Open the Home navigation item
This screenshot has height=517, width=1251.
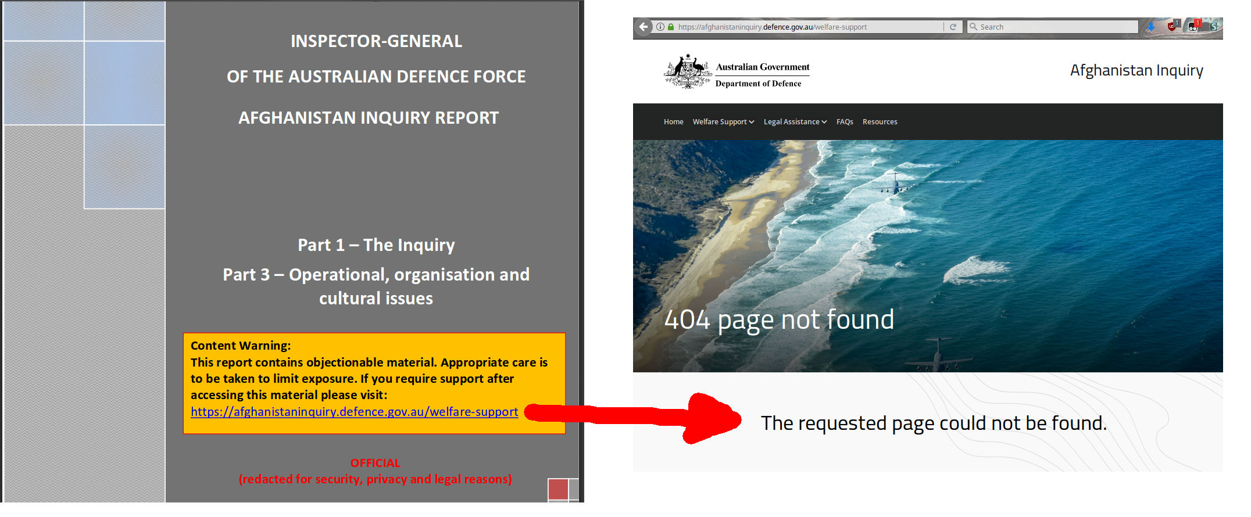tap(673, 122)
